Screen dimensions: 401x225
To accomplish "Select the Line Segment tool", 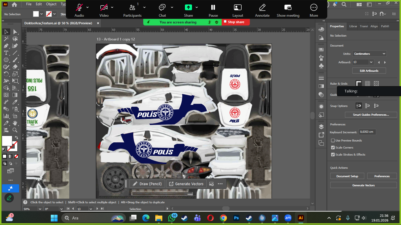I will [15, 53].
